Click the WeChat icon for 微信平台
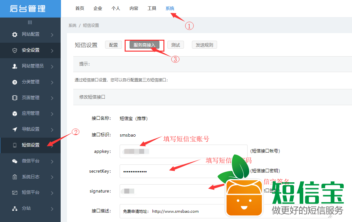The image size is (352, 222). tap(15, 161)
